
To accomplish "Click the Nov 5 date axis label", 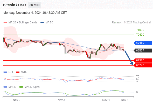I will (x=125, y=100).
